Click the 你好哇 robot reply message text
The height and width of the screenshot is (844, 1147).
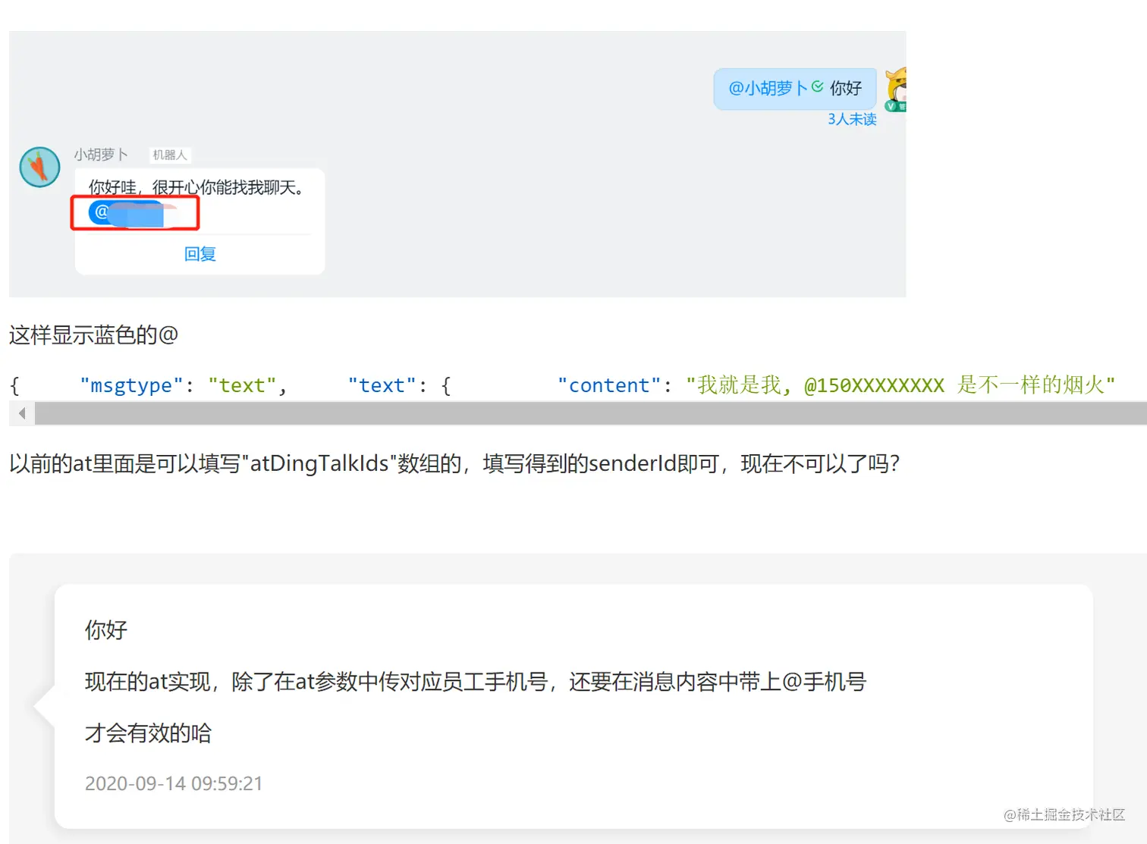(x=196, y=187)
